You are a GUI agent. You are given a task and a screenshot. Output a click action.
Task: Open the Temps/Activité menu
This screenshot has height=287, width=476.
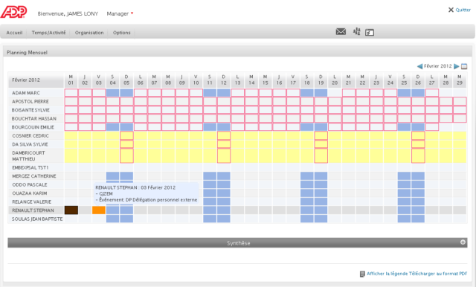tap(48, 33)
